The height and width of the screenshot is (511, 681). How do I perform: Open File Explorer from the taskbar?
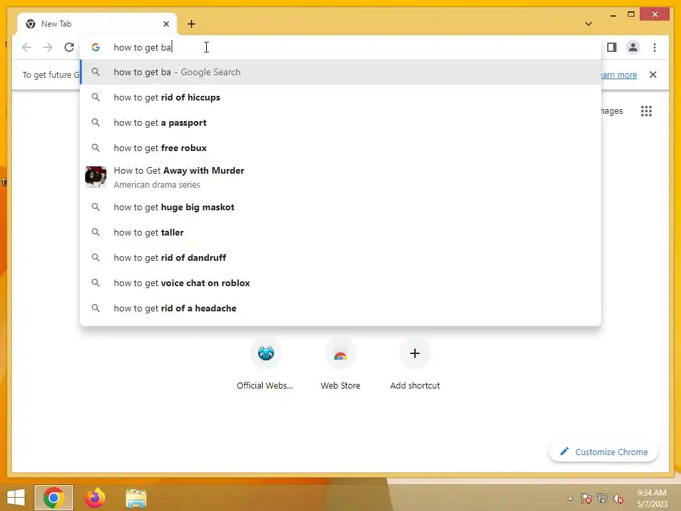(136, 498)
